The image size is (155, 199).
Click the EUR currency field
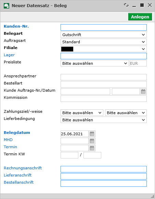(138, 63)
